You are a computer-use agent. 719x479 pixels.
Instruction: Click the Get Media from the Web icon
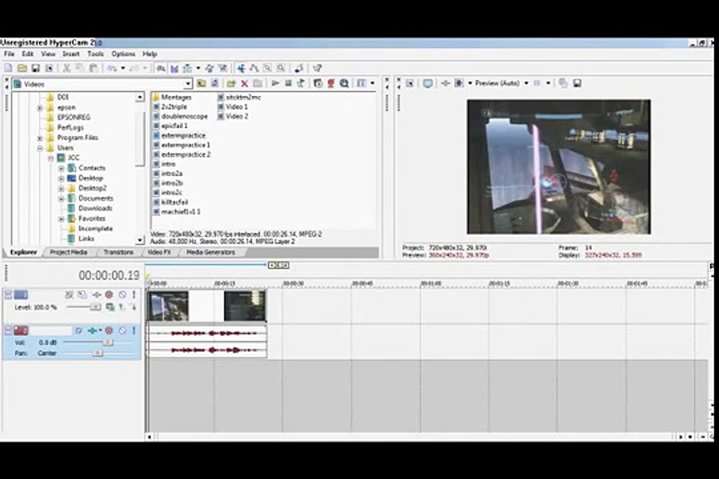(344, 83)
